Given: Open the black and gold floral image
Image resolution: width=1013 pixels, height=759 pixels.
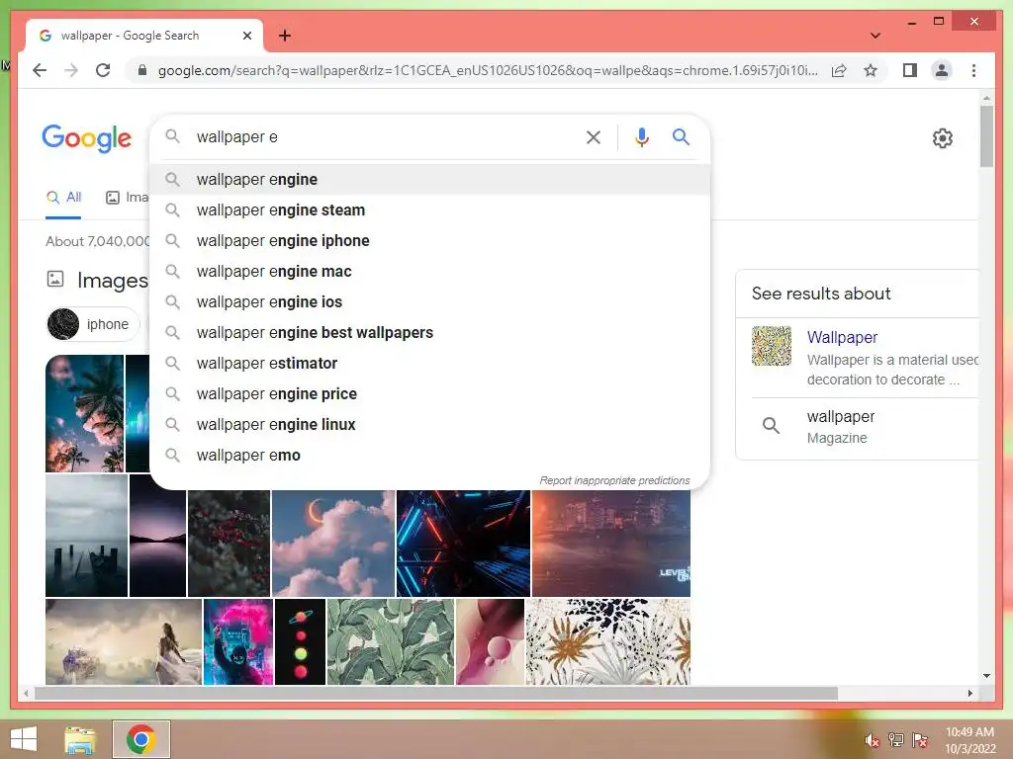Looking at the screenshot, I should (x=608, y=641).
